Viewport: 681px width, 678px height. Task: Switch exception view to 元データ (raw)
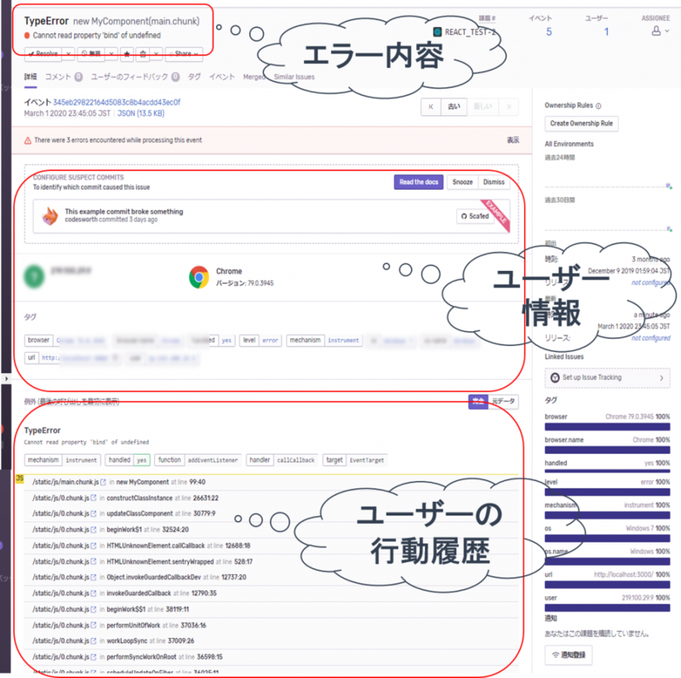click(x=503, y=401)
